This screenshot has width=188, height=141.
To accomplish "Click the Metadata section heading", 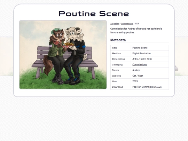I will point(118,40).
